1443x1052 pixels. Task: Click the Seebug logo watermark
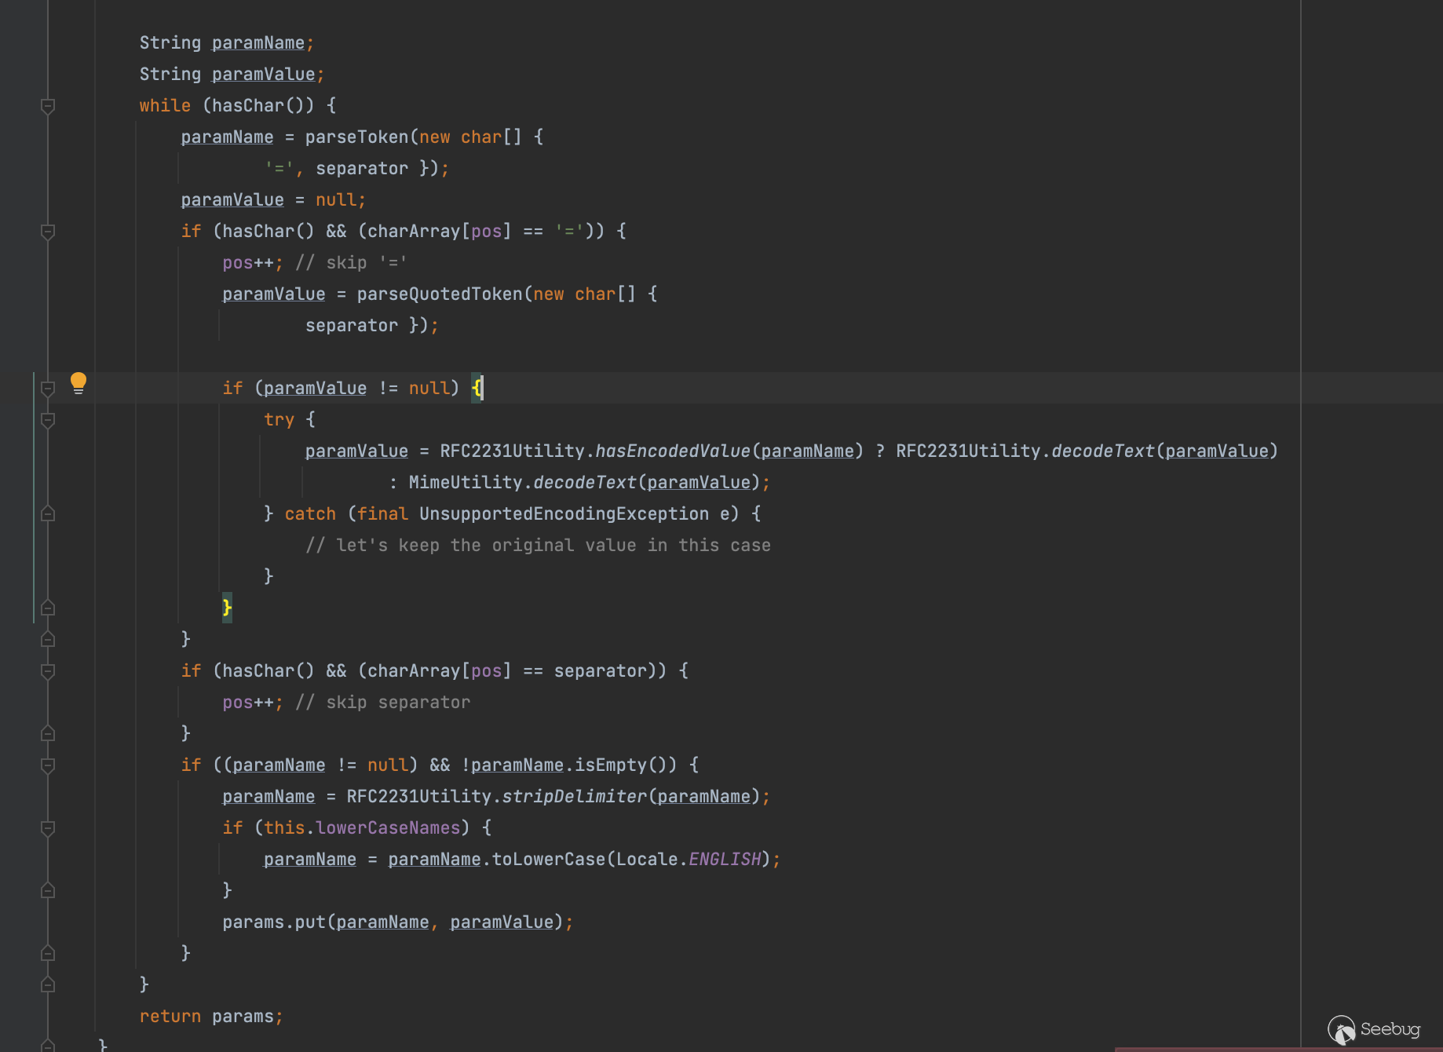click(x=1374, y=1028)
